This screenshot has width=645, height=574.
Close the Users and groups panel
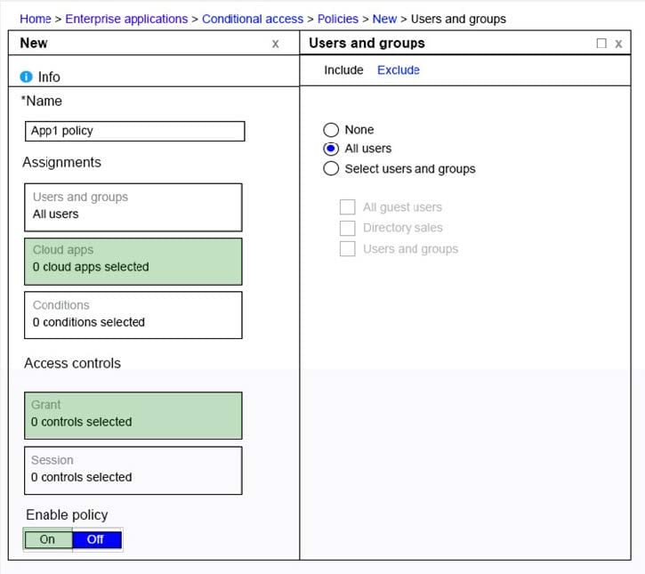tap(618, 44)
